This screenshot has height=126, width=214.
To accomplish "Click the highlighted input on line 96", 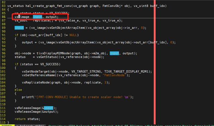I will [x=114, y=53].
